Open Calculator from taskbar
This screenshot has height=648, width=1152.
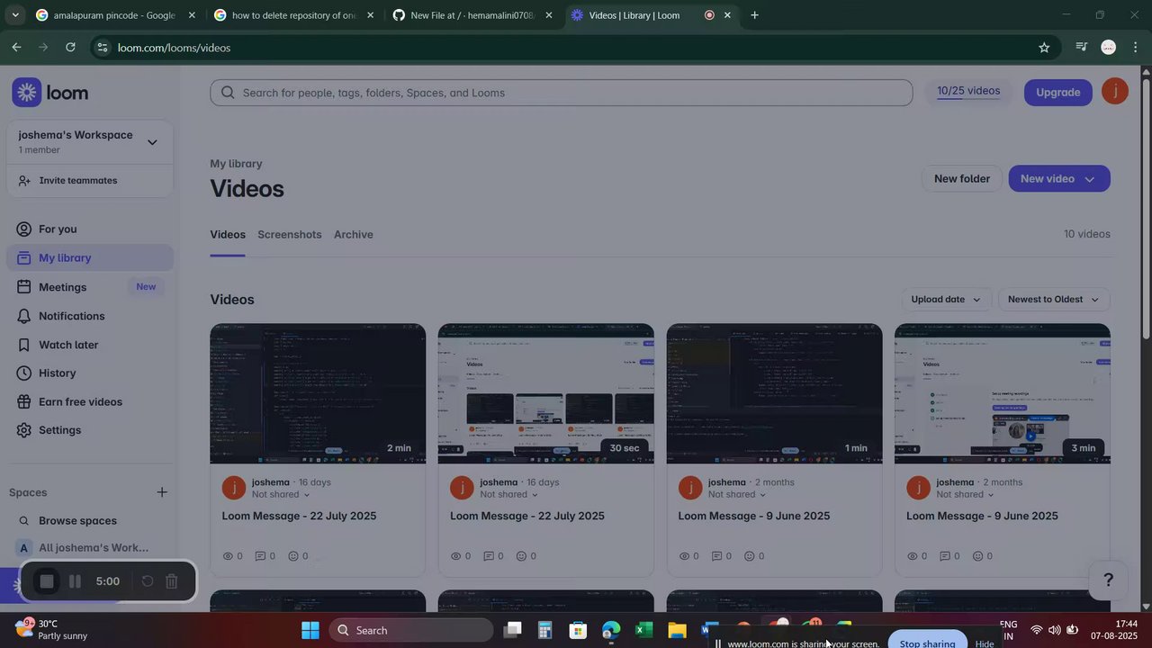[x=544, y=630]
